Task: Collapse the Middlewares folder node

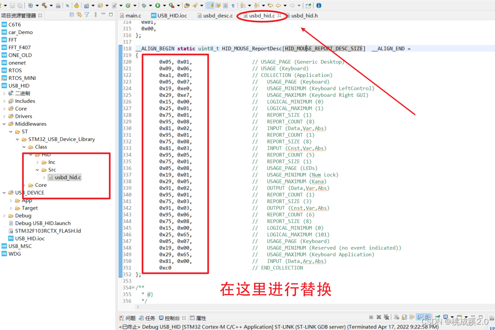Action: [4, 124]
